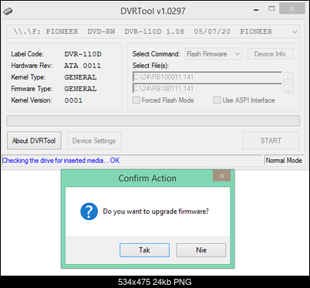
Task: Click the DVRTool chip icon in title bar
Action: click(x=8, y=11)
